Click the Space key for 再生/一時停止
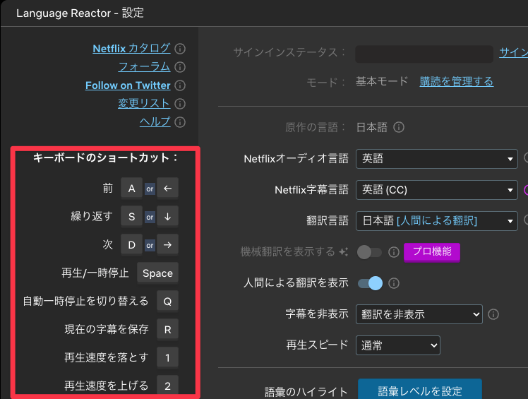Viewport: 528px width, 399px height. click(157, 273)
